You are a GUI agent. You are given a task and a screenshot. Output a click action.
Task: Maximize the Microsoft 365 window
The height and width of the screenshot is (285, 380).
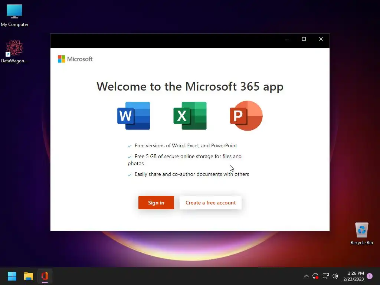tap(304, 39)
